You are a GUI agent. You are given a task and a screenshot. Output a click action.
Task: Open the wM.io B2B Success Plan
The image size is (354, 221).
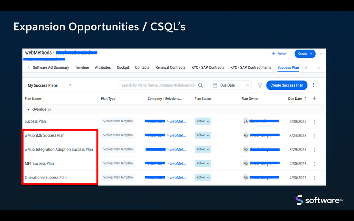point(45,135)
